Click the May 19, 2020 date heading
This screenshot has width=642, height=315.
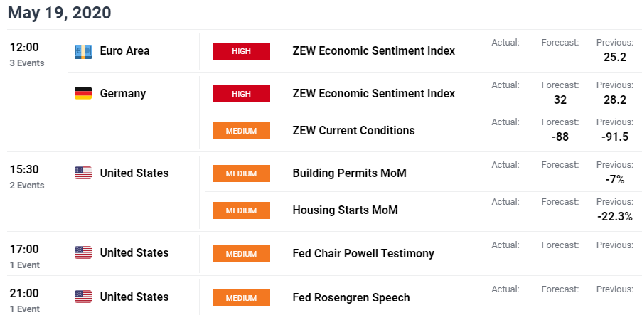tap(60, 13)
